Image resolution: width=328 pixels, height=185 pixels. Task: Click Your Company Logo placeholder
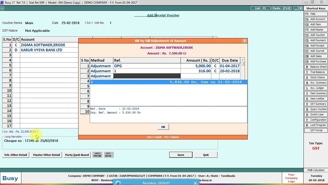click(x=291, y=178)
